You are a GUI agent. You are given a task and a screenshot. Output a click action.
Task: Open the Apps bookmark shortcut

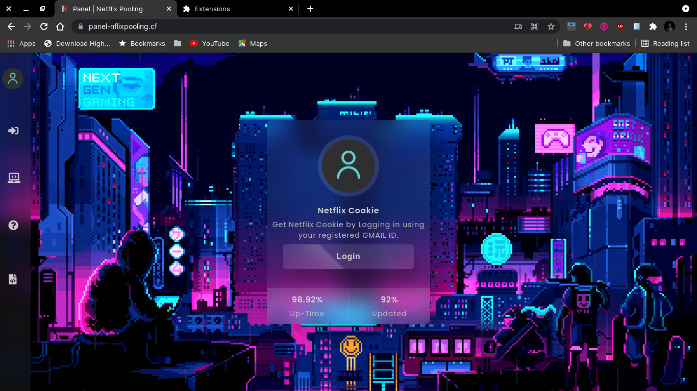[x=21, y=43]
